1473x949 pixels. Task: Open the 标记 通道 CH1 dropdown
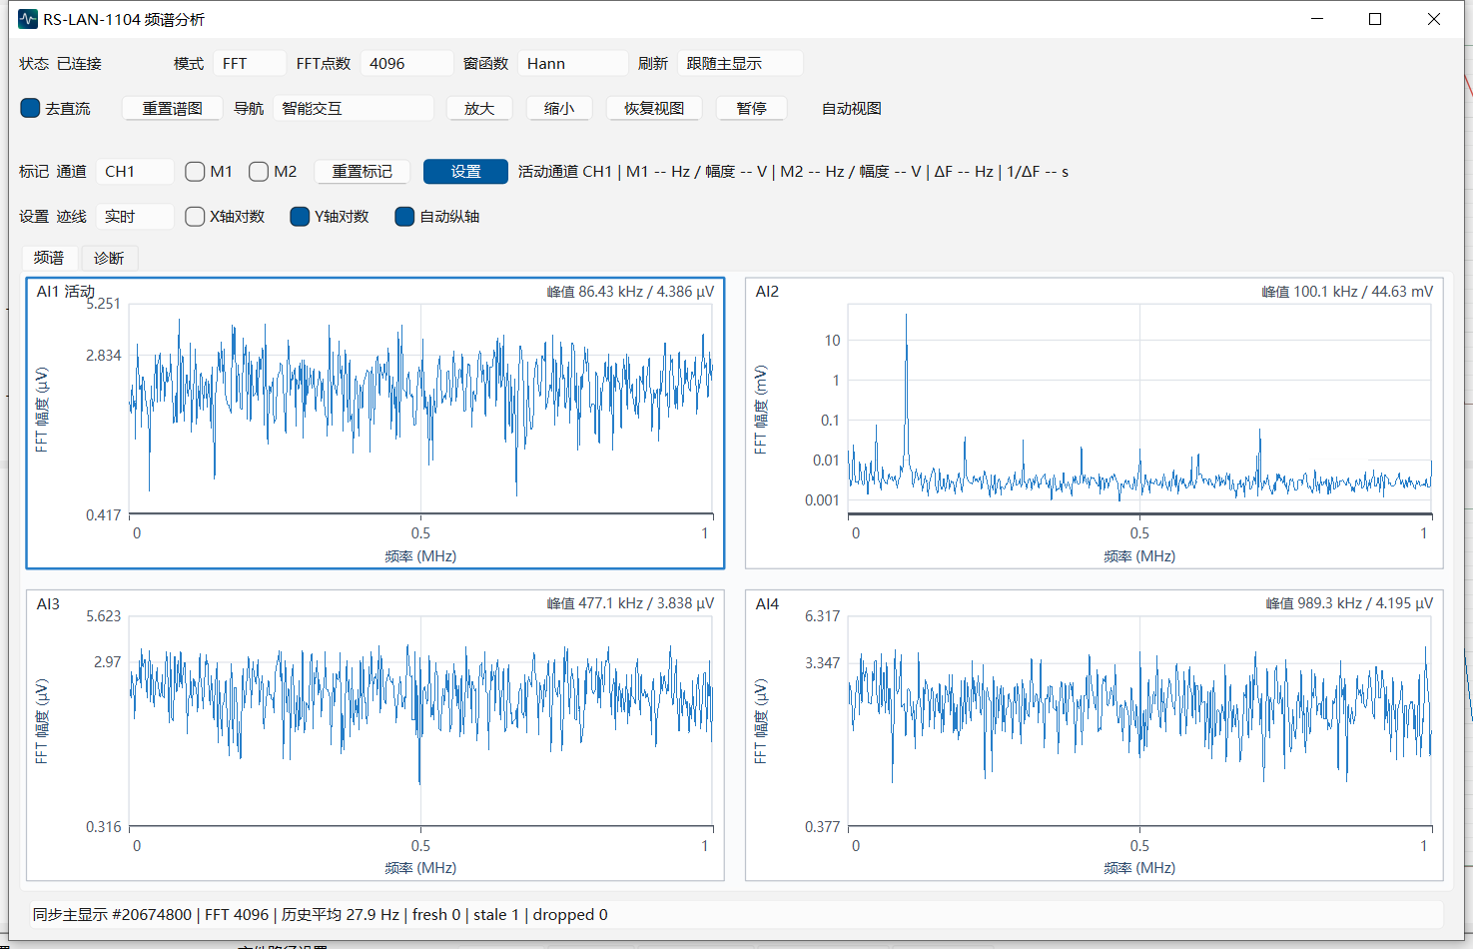click(x=135, y=172)
